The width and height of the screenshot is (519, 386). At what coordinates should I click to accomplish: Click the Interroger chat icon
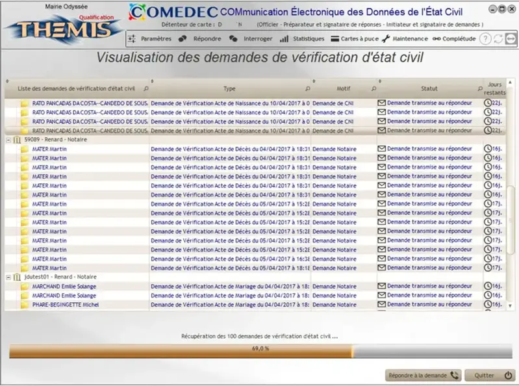[x=233, y=39]
